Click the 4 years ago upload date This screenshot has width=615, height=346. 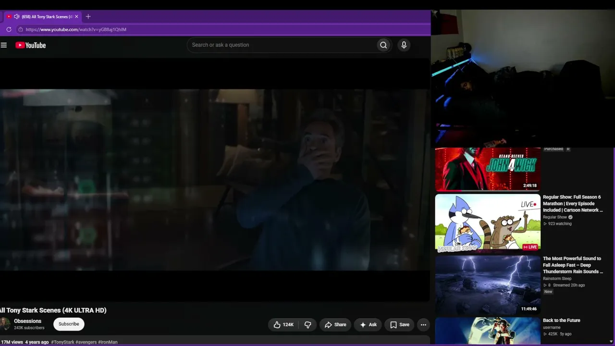pos(37,342)
